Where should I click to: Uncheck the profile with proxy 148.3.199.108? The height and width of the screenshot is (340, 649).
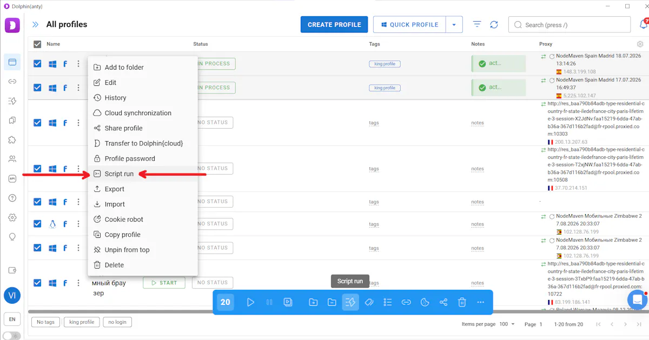(x=37, y=63)
